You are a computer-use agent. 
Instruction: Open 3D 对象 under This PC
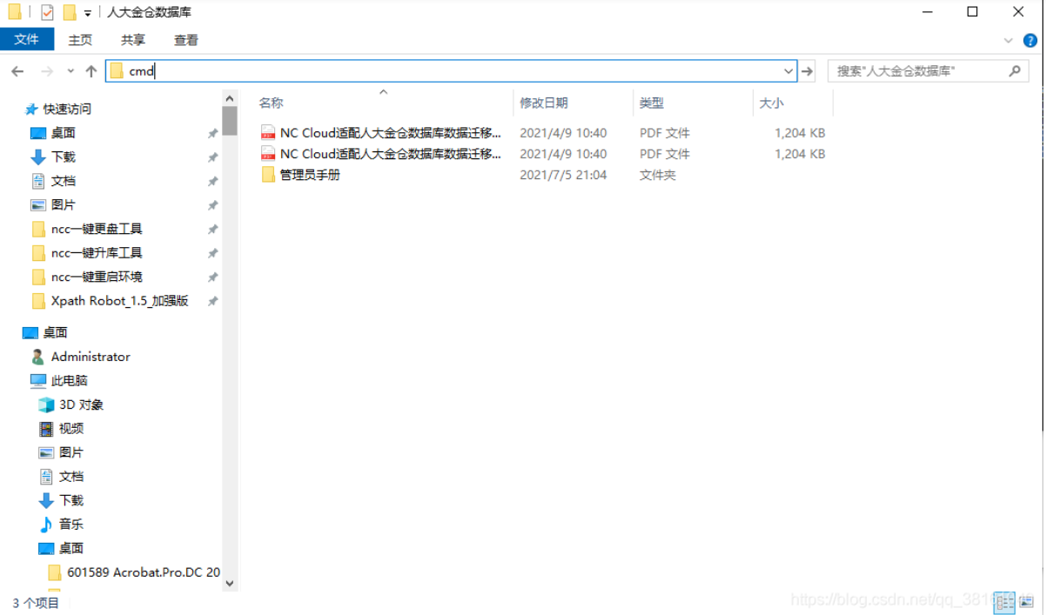(81, 404)
